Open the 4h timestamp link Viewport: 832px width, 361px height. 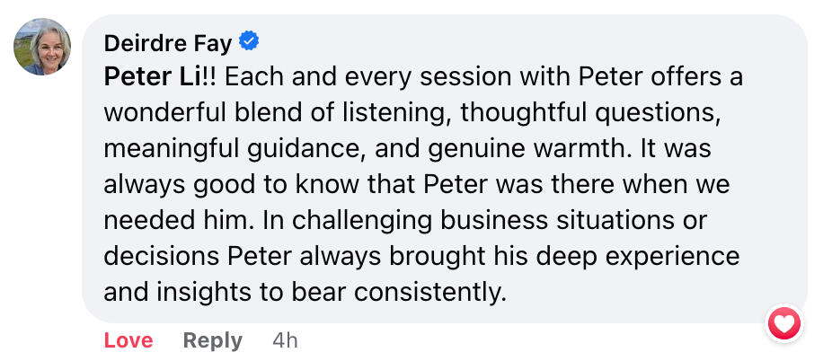[x=285, y=340]
